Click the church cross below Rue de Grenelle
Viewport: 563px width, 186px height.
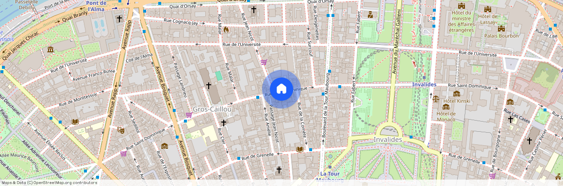click(x=279, y=170)
